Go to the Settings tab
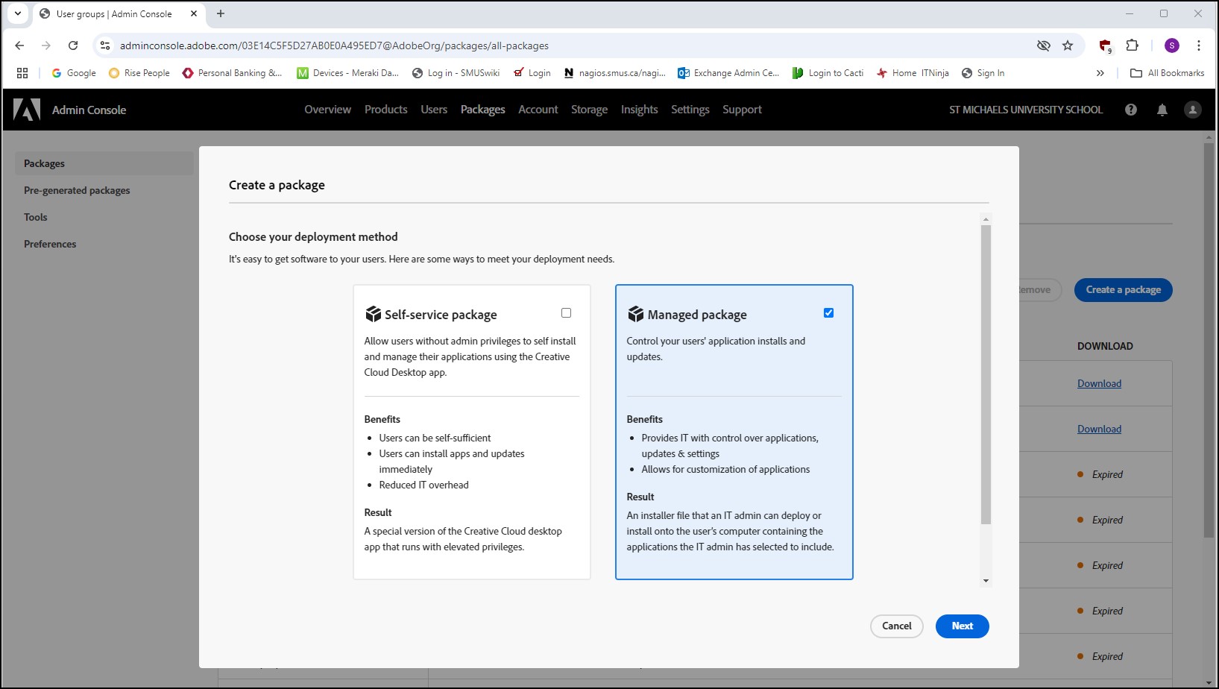The width and height of the screenshot is (1219, 689). click(x=690, y=110)
